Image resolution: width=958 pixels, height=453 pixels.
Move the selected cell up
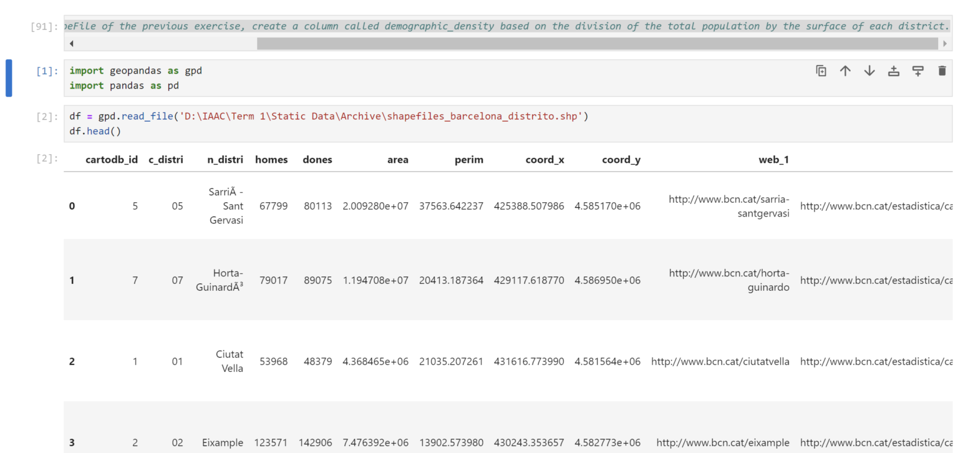pyautogui.click(x=845, y=71)
